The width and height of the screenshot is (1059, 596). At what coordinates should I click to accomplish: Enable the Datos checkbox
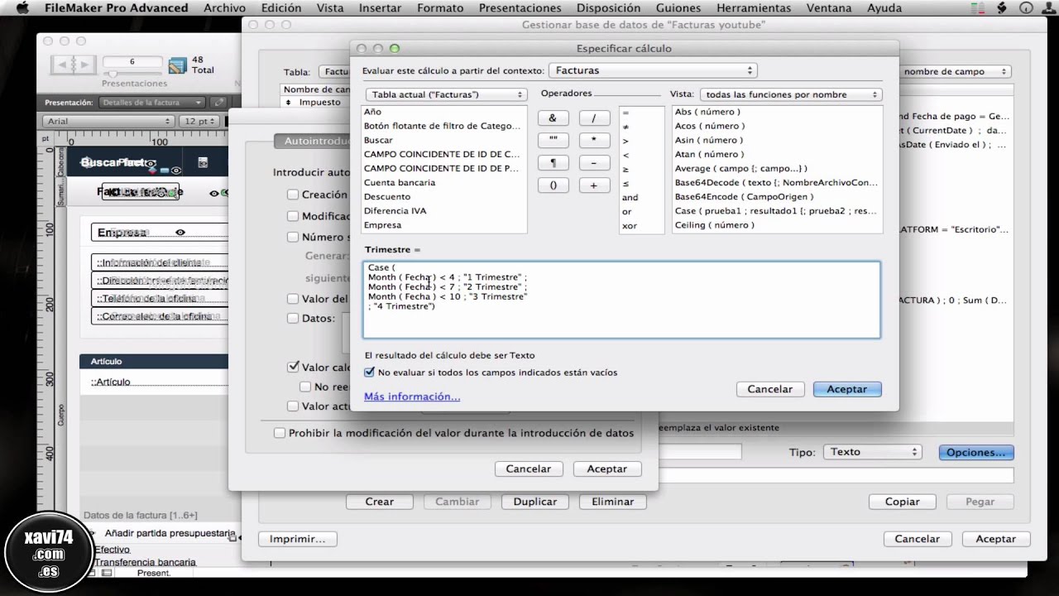[293, 318]
